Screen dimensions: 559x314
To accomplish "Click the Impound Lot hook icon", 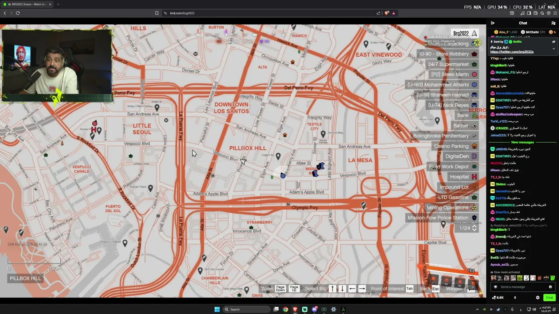I will (x=474, y=187).
